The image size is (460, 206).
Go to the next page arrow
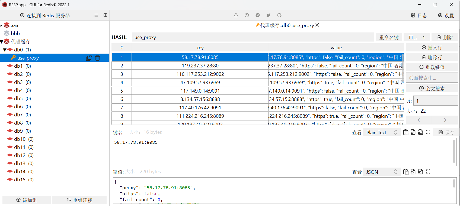pos(445,120)
